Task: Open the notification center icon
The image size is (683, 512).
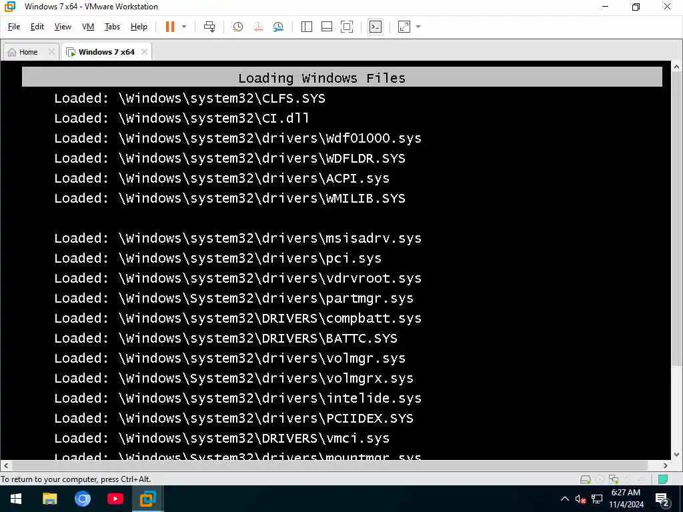Action: (662, 499)
